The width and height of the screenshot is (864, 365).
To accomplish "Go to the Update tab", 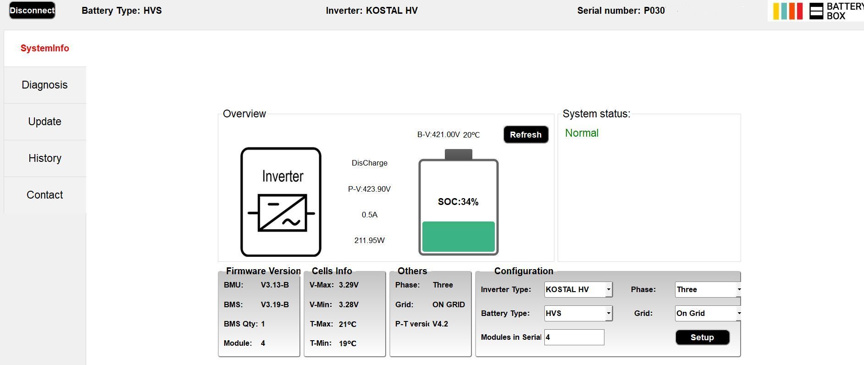I will (45, 122).
